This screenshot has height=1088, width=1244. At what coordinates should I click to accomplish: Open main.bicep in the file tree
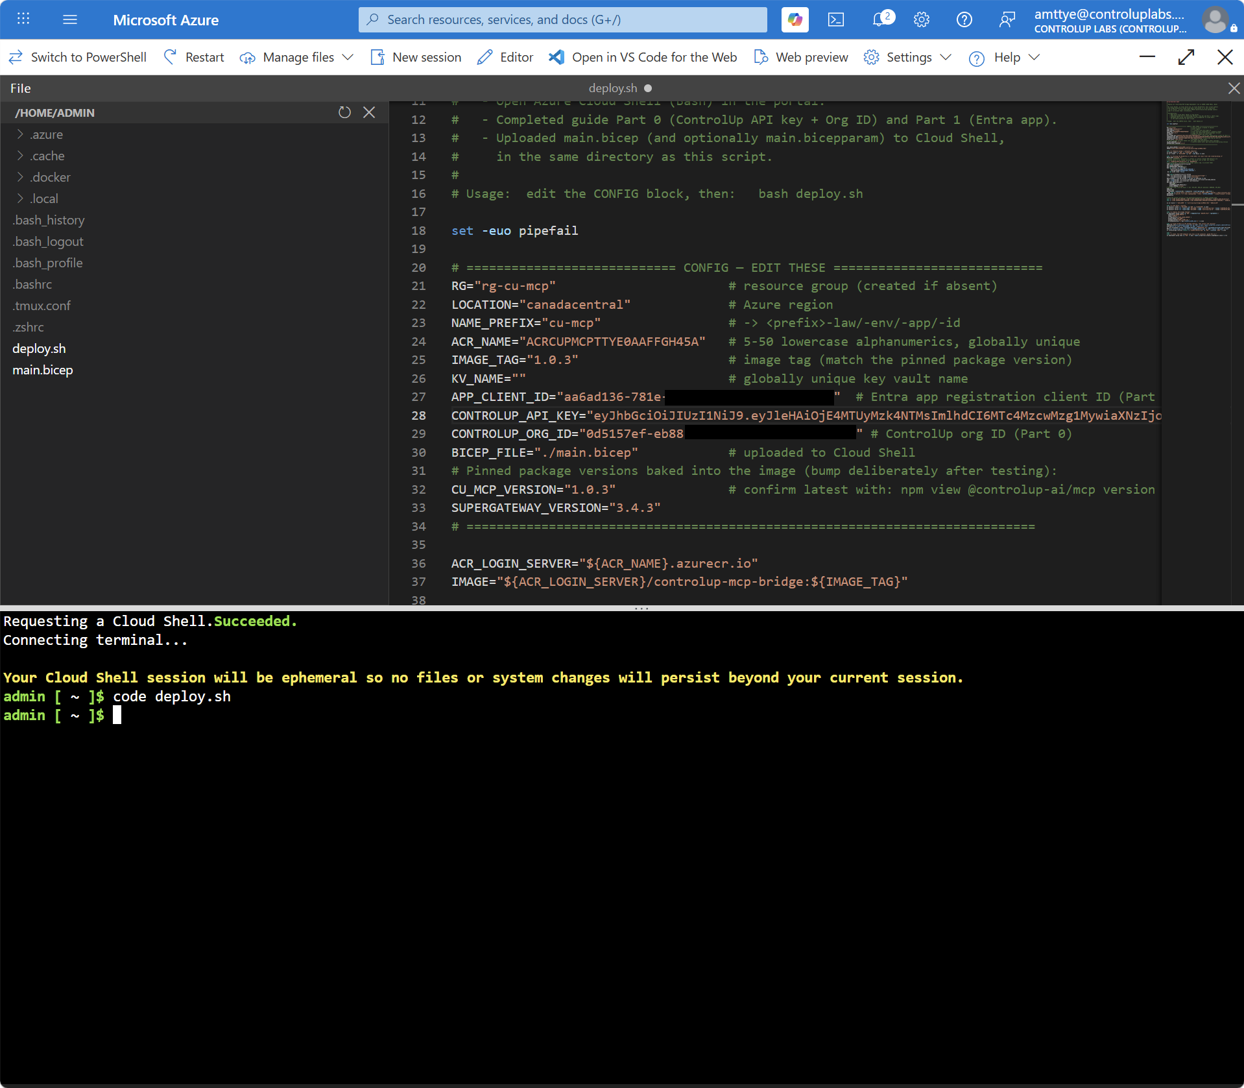[x=43, y=370]
